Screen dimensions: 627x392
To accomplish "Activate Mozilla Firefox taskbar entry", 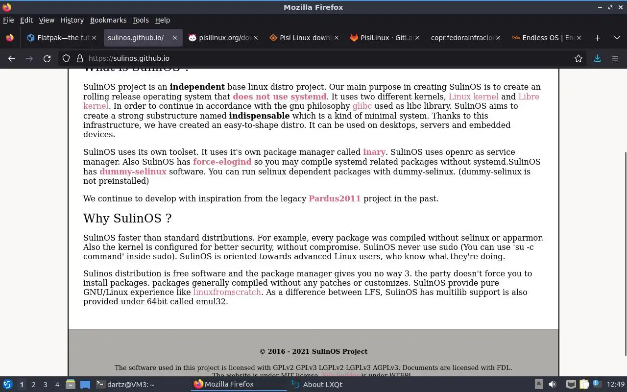I will [239, 384].
